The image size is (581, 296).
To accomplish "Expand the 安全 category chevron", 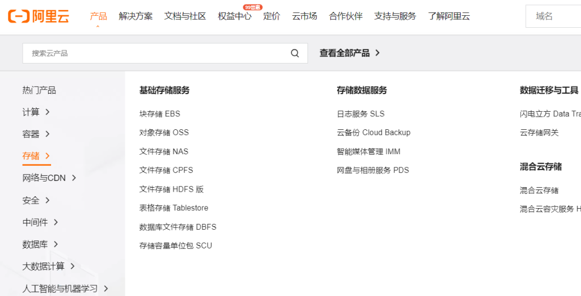I will [48, 200].
